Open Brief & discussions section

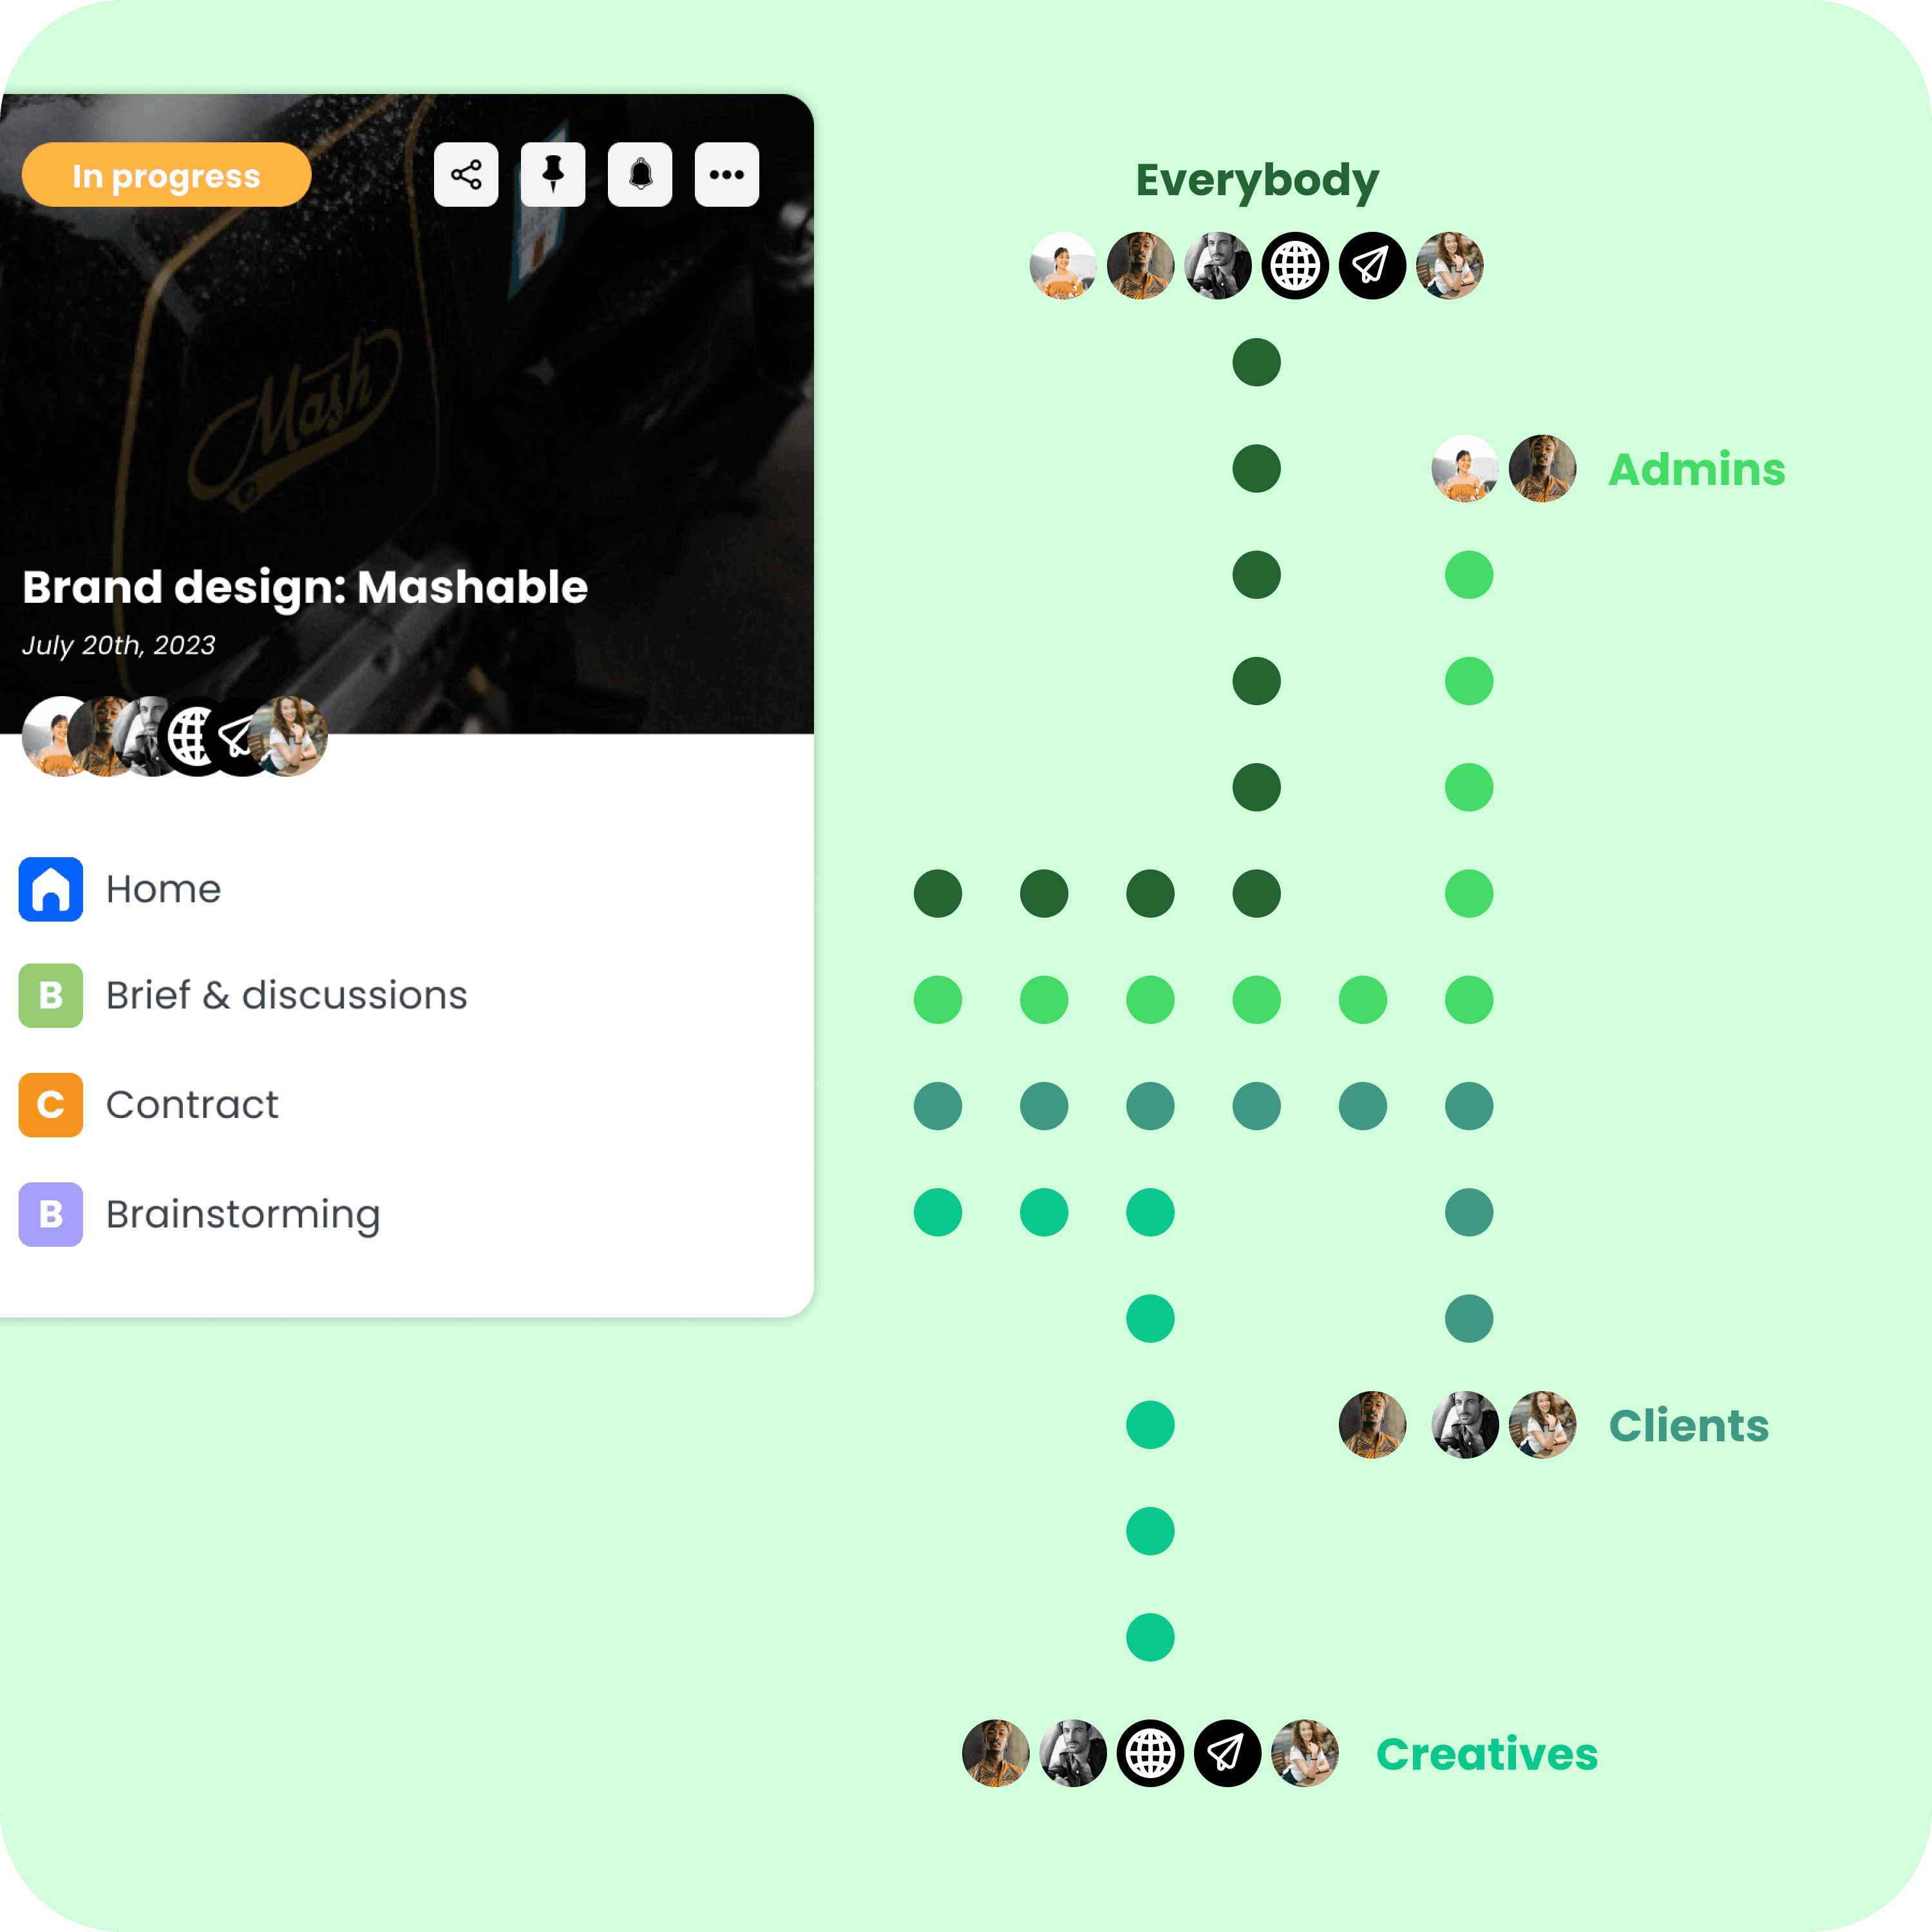(x=287, y=995)
